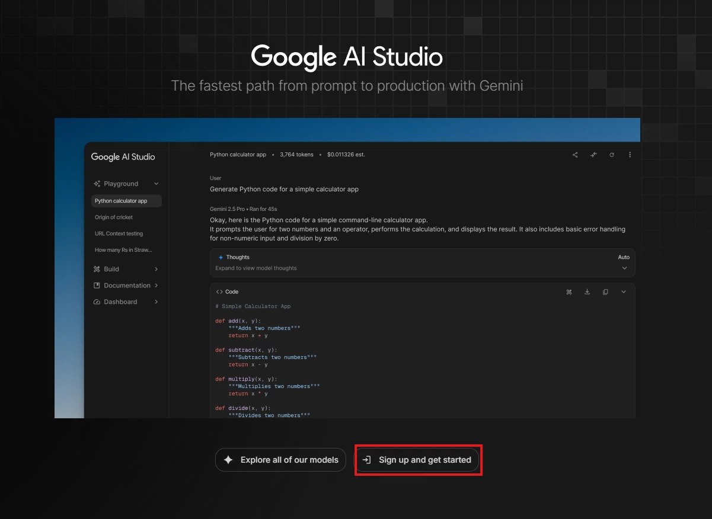Image resolution: width=712 pixels, height=519 pixels.
Task: Click the Google AI Studio sidebar logo
Action: tap(123, 157)
